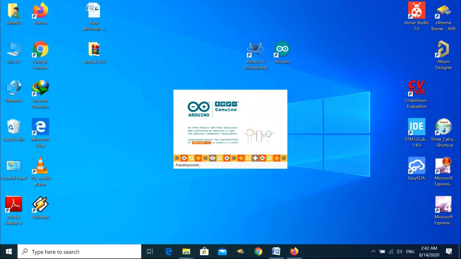
Task: Launch VLC media player shortcut
Action: (40, 173)
